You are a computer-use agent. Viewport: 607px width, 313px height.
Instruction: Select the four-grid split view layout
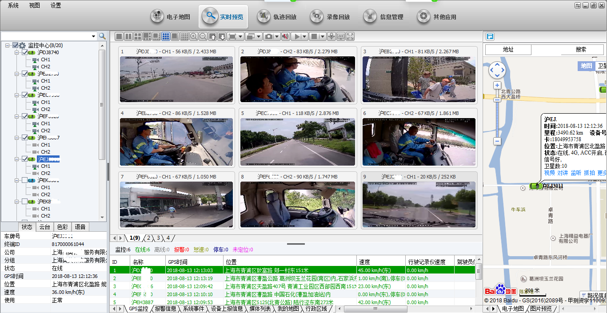click(137, 36)
